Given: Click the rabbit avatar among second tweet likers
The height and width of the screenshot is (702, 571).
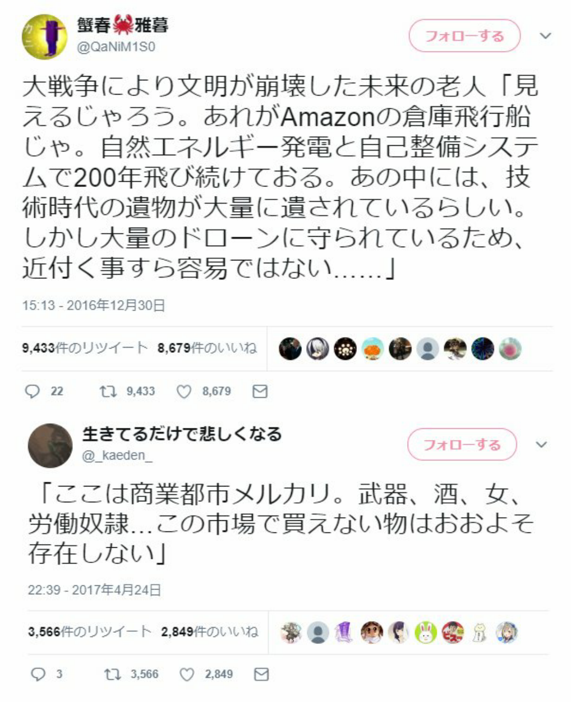Looking at the screenshot, I should pos(426,632).
